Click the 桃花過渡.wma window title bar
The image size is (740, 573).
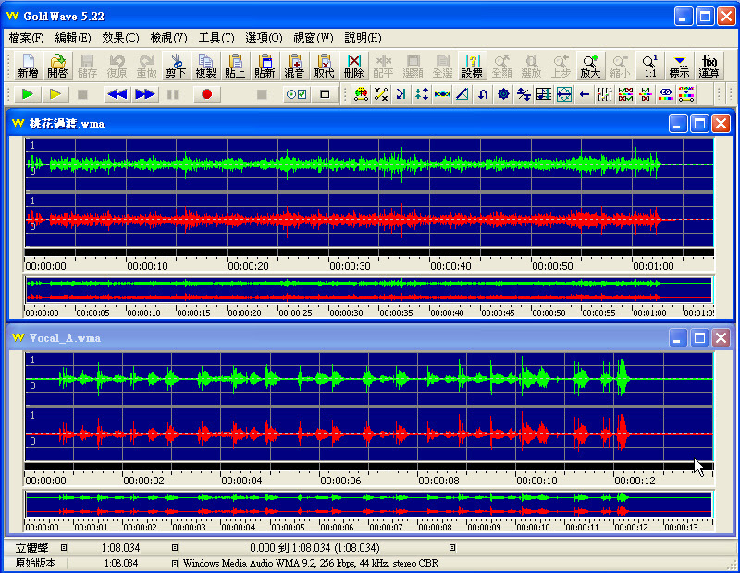click(339, 124)
